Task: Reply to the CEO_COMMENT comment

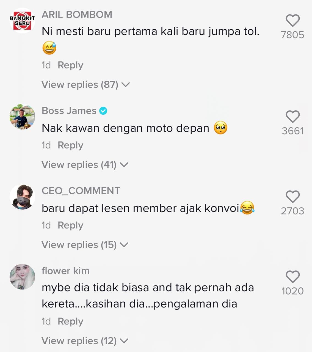Action: tap(70, 225)
